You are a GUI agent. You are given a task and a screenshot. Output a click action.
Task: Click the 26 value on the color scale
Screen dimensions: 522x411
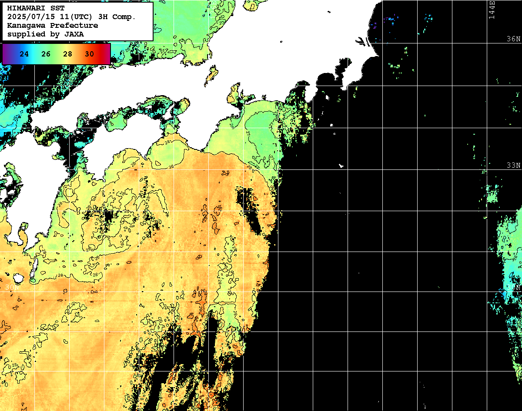pos(46,54)
